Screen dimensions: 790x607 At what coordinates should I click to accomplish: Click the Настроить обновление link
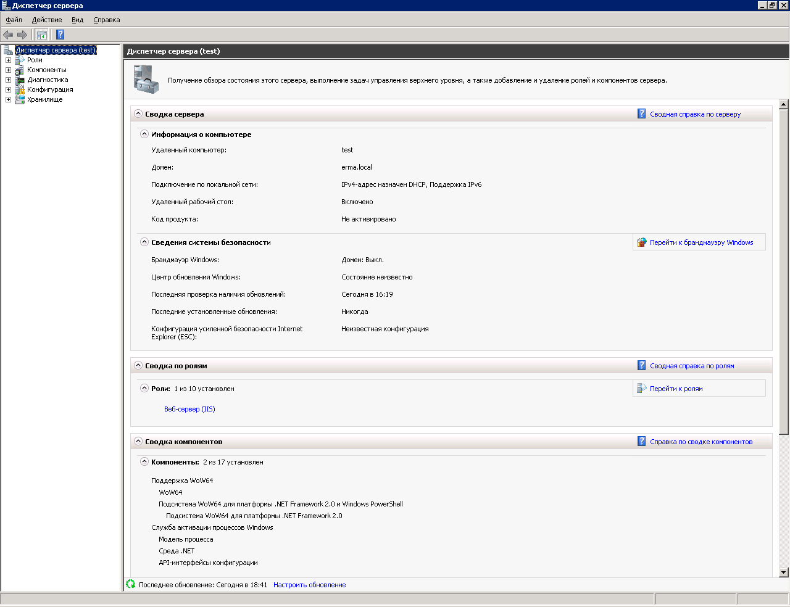[309, 585]
